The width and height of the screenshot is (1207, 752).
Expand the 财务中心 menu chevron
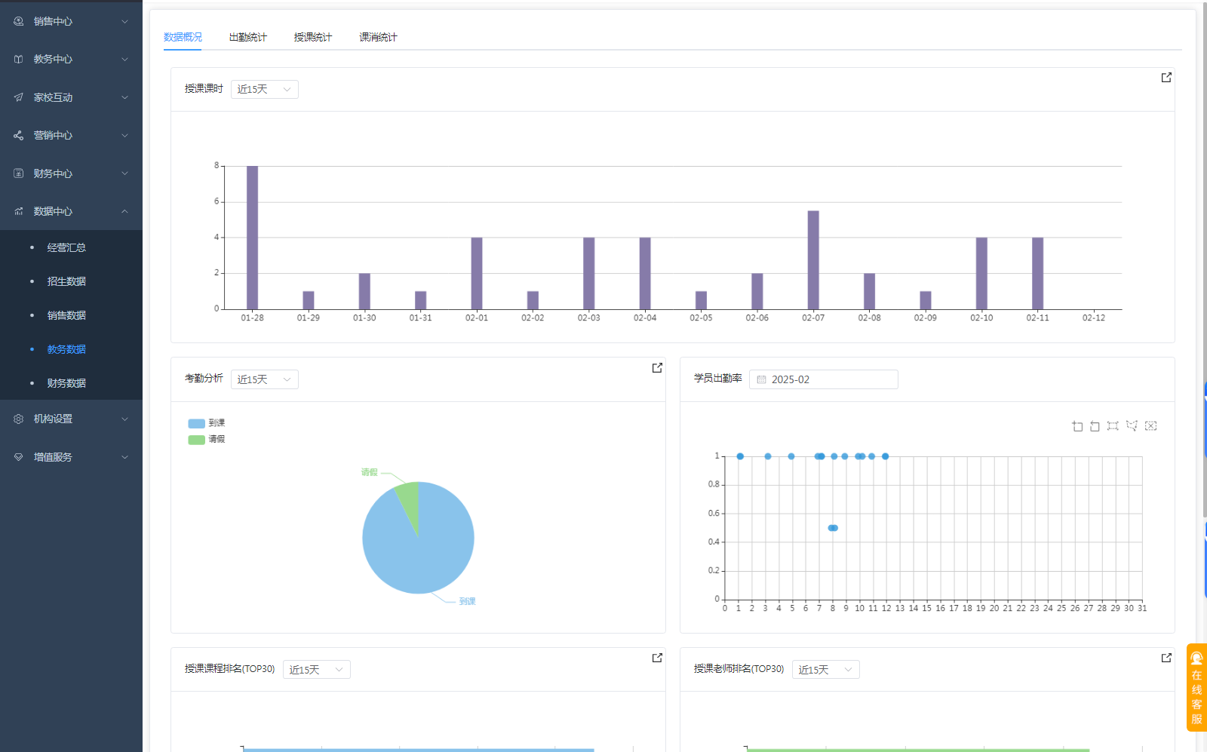125,173
